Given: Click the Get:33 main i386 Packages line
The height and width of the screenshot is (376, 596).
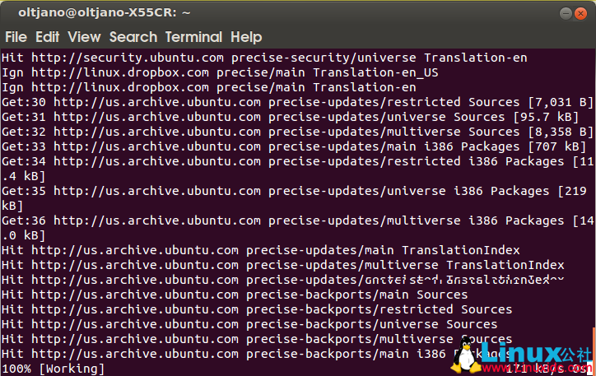Looking at the screenshot, I should (296, 146).
